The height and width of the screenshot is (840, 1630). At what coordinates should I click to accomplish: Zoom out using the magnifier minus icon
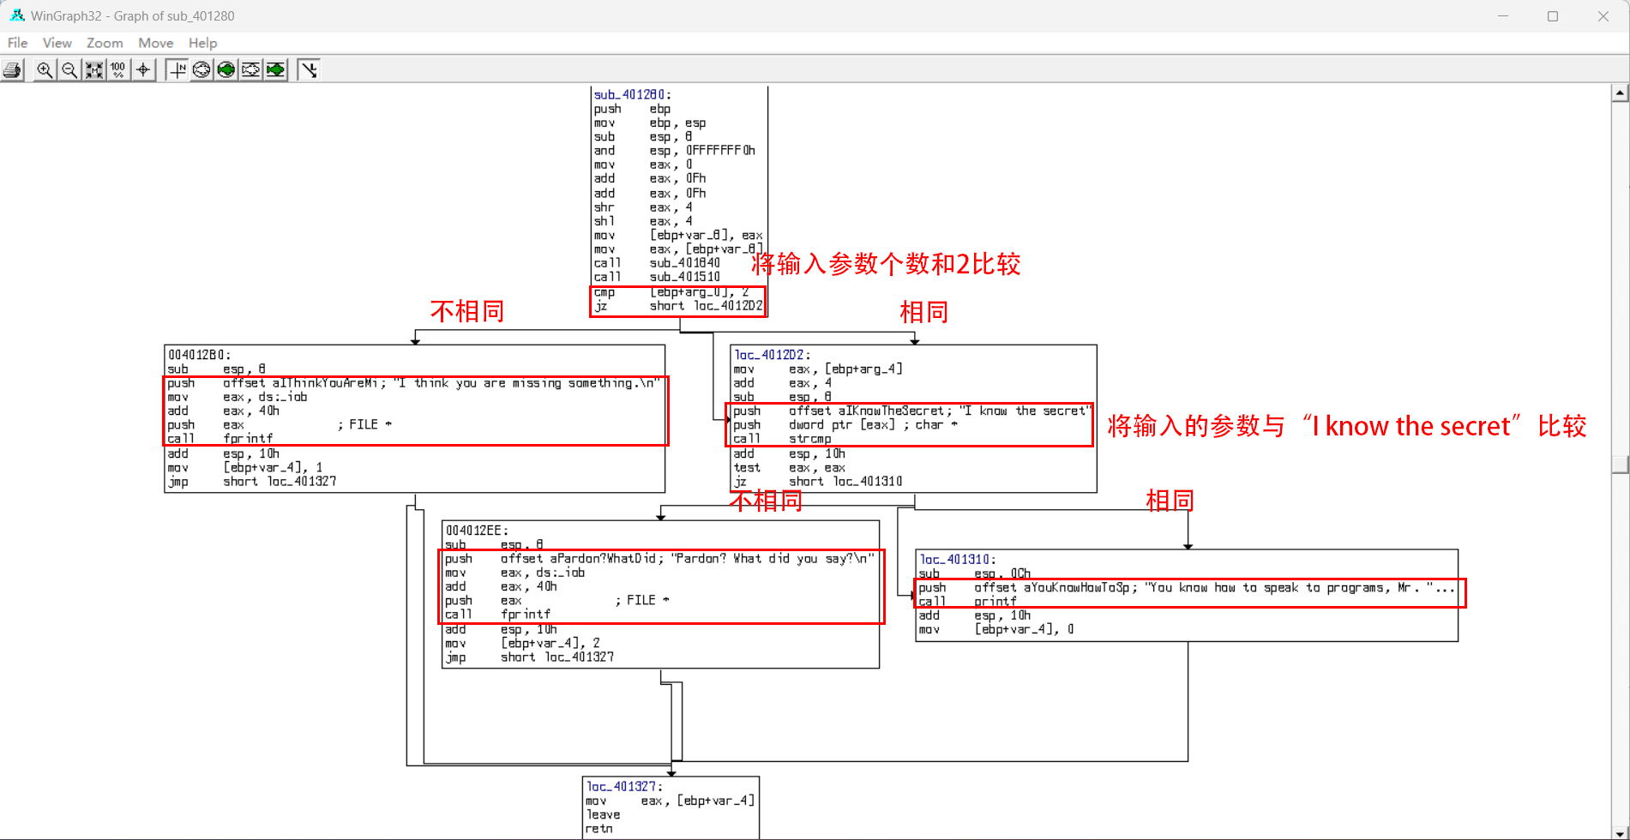point(69,70)
